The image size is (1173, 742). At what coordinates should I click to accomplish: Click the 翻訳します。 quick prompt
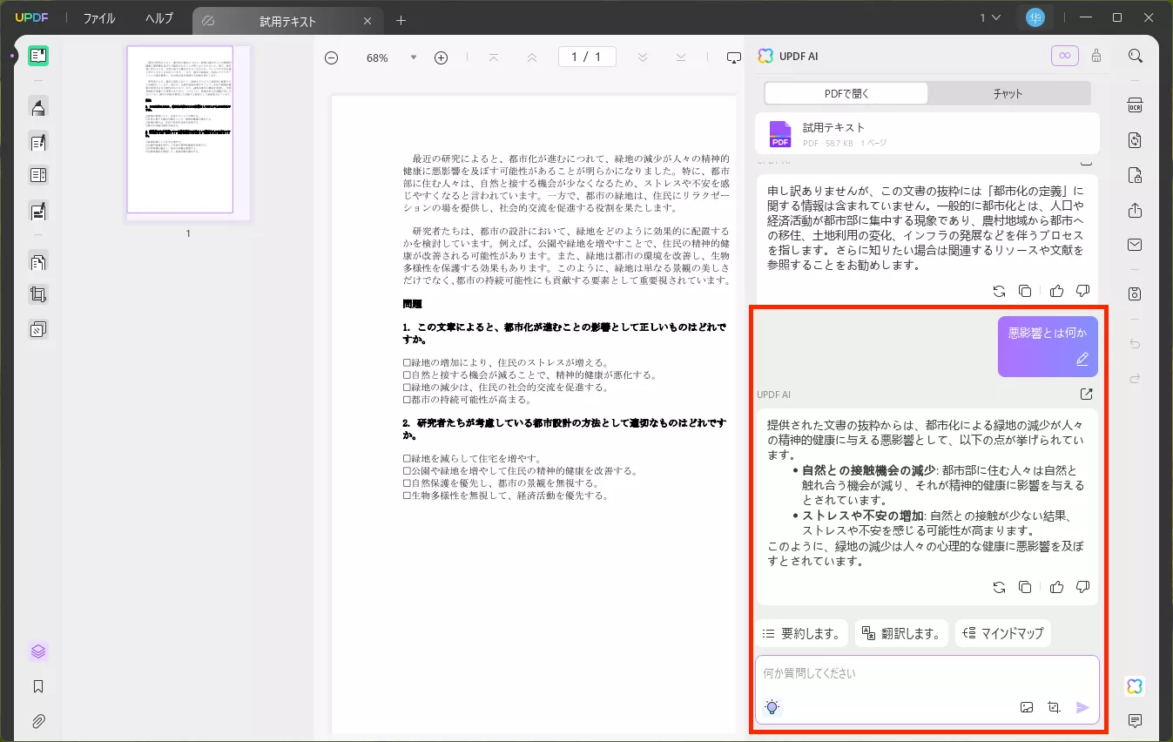[x=901, y=633]
